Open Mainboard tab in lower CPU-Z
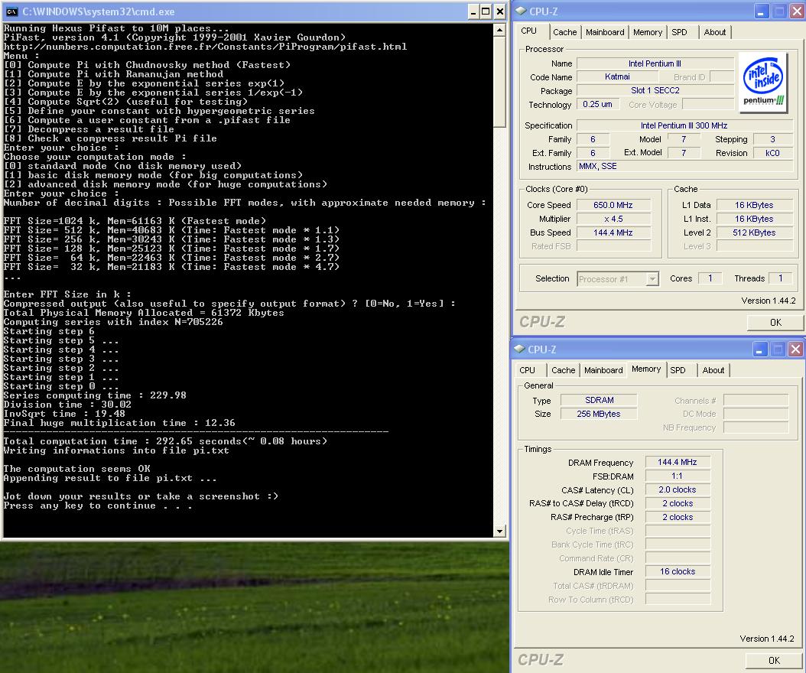Screen dimensions: 806x673 pyautogui.click(x=603, y=370)
